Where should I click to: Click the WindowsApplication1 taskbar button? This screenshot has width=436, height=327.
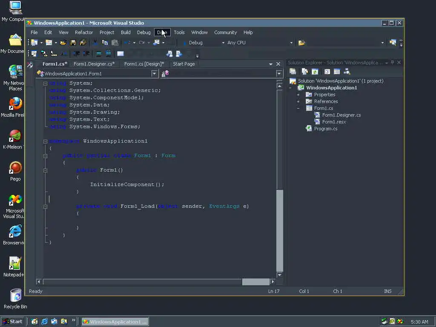pos(115,322)
